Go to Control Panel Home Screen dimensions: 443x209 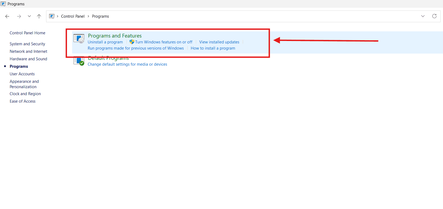point(27,33)
